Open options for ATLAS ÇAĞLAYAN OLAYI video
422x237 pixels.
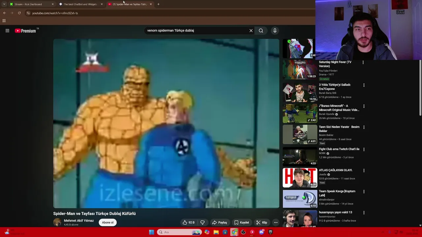[364, 171]
